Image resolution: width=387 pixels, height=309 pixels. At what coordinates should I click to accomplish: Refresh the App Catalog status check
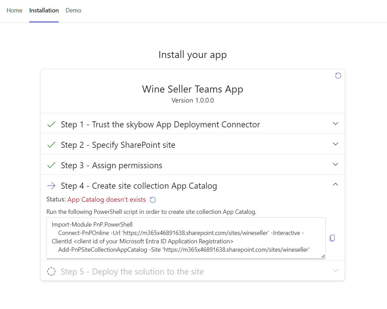click(x=153, y=200)
